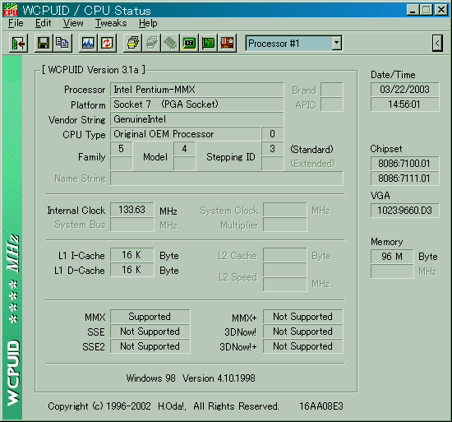Viewport: 452px width, 422px height.
Task: Click the Copy documents icon
Action: point(62,44)
